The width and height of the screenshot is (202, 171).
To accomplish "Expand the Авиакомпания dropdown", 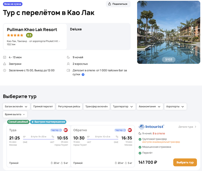I will (150, 106).
